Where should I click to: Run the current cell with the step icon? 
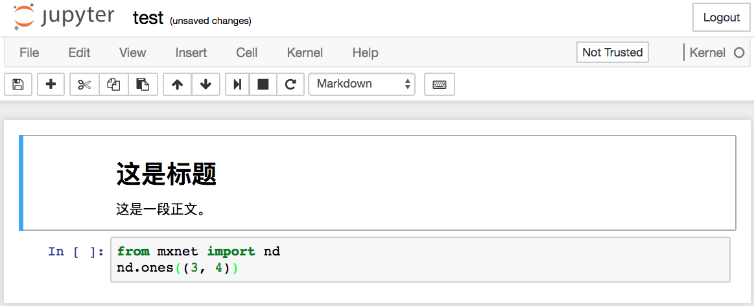tap(237, 84)
